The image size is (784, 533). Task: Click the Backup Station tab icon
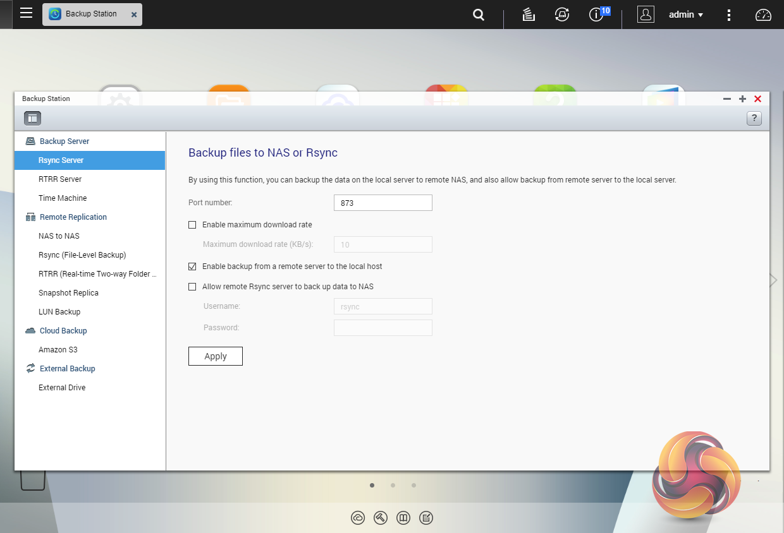pyautogui.click(x=55, y=14)
